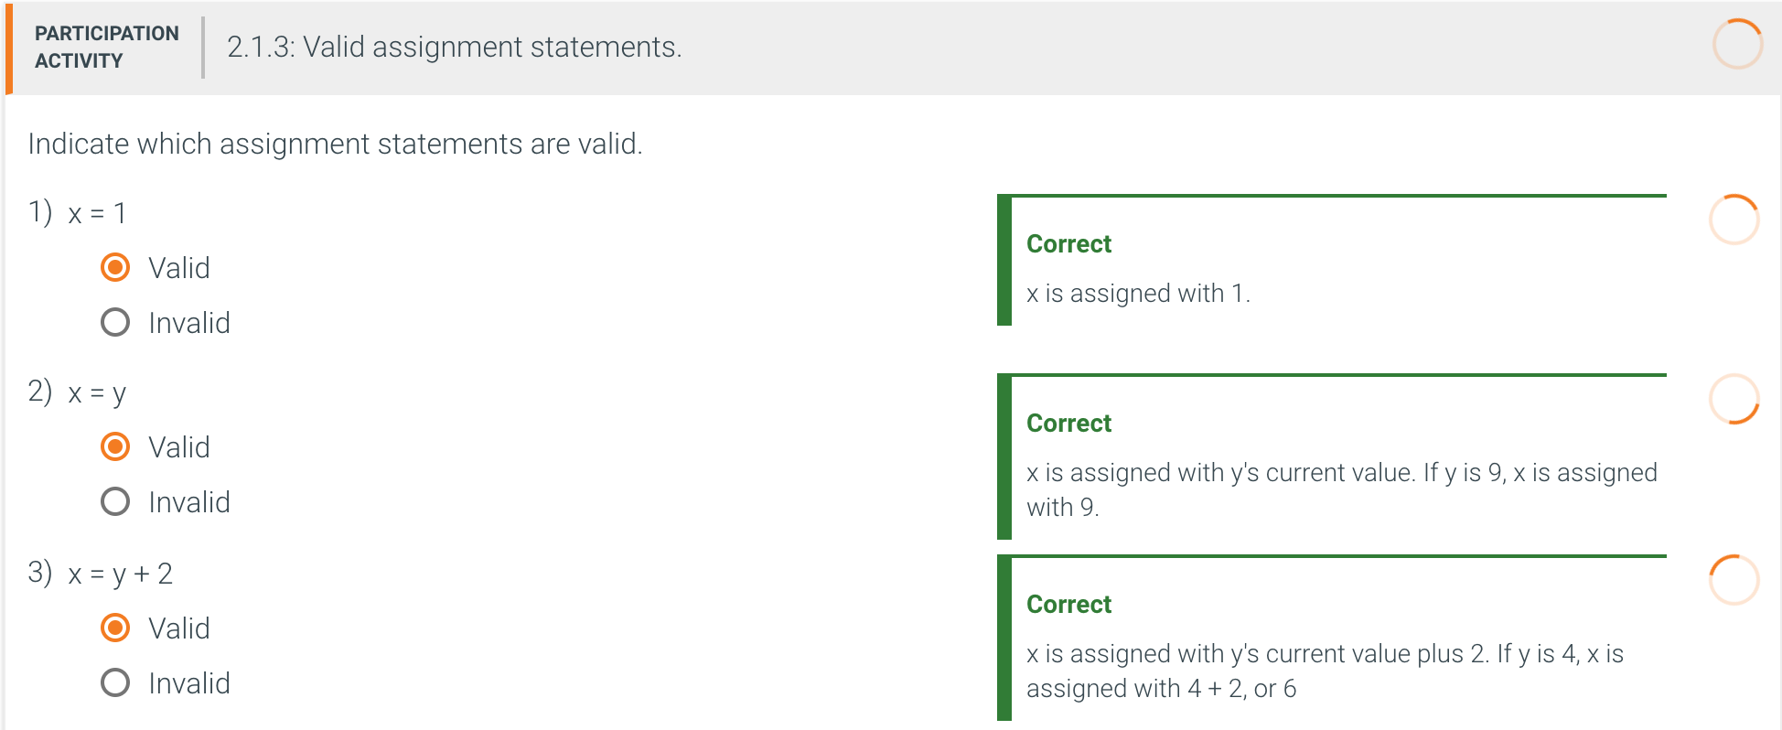Viewport: 1782px width, 730px height.
Task: Click question 1 statement text x = 1
Action: point(97,214)
